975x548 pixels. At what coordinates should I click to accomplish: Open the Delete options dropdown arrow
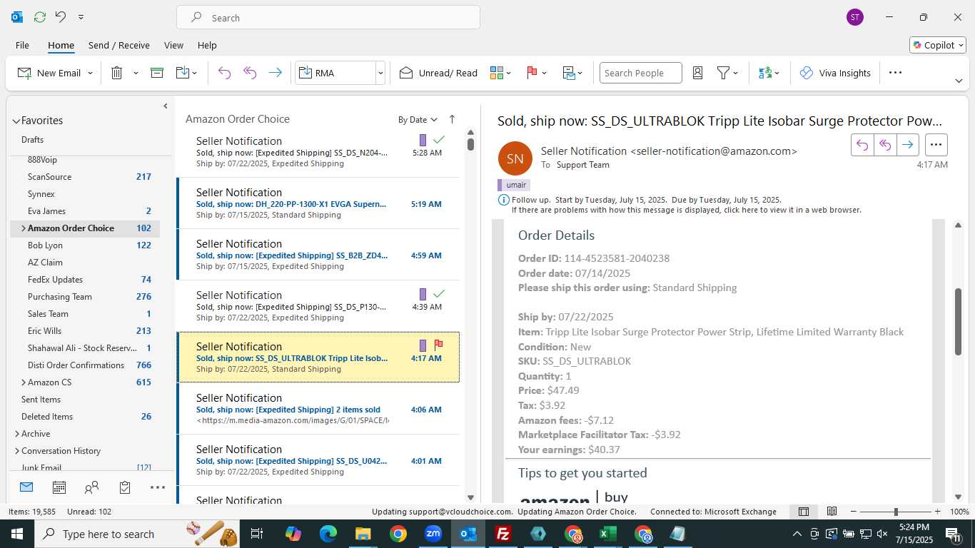(136, 73)
